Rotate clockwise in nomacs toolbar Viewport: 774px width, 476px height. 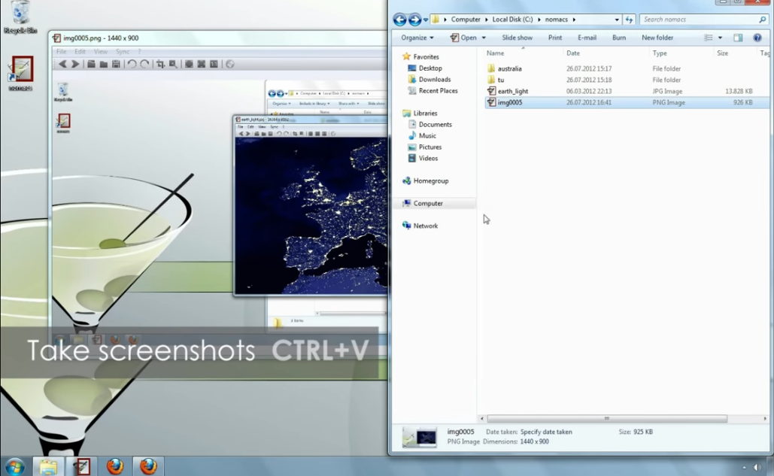click(x=144, y=64)
